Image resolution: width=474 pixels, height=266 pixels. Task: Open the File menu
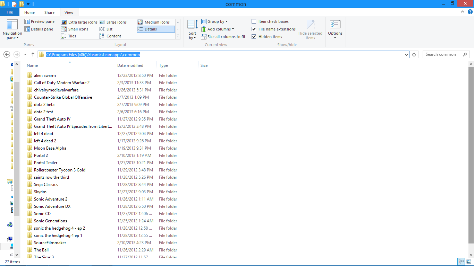(x=10, y=12)
